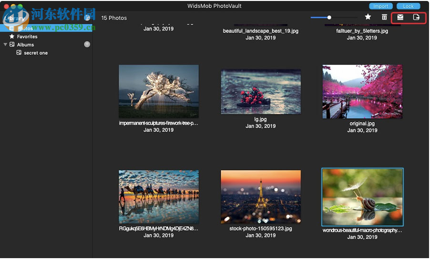Click the Albums icon in sidebar
The image size is (430, 261).
(x=12, y=44)
